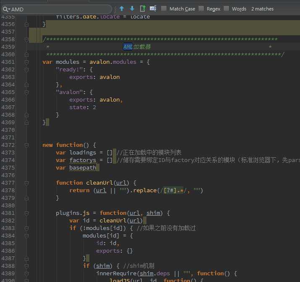
Task: Click the '2 matches' result count
Action: tap(262, 9)
